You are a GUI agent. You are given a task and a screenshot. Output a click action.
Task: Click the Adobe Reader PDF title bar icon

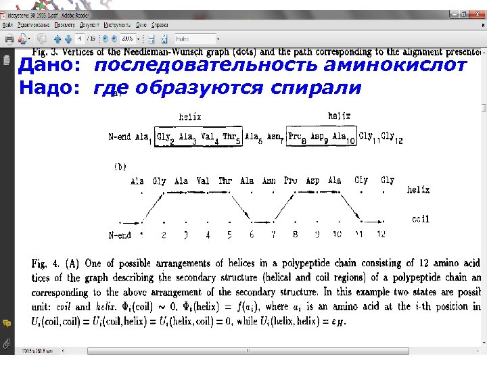pyautogui.click(x=3, y=15)
